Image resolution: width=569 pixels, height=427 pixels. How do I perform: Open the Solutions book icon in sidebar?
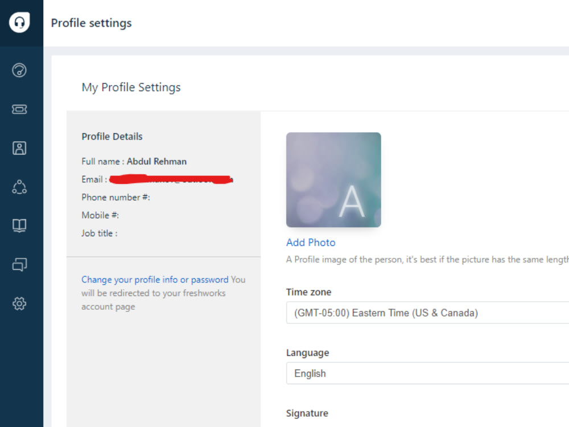[19, 225]
